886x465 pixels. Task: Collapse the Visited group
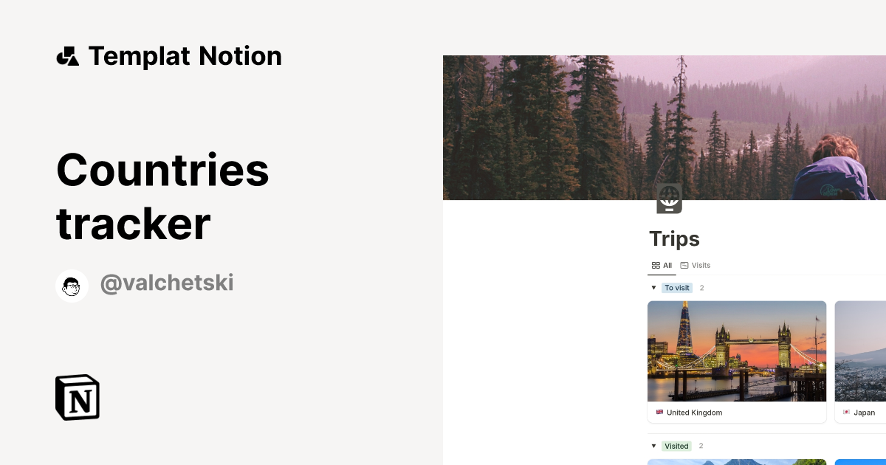[653, 446]
